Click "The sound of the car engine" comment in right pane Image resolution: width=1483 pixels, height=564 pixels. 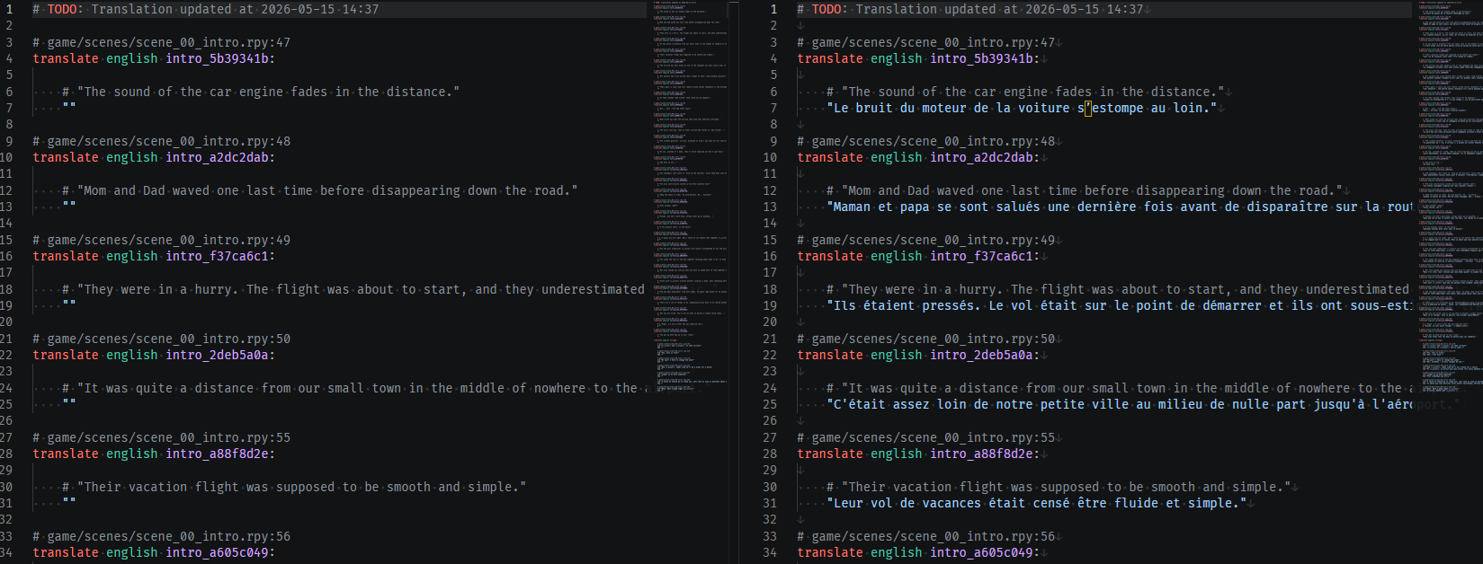point(1025,92)
